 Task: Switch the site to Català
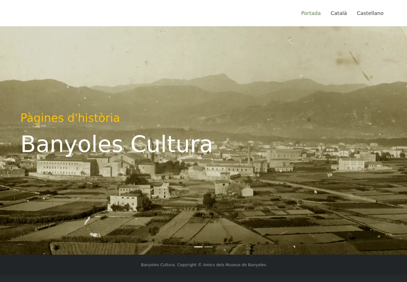click(339, 13)
